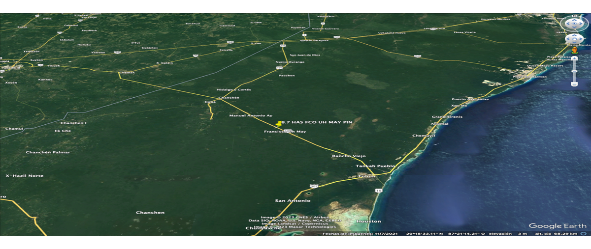Click the 'Tikuch' place label
The image size is (591, 249).
[x=53, y=65]
